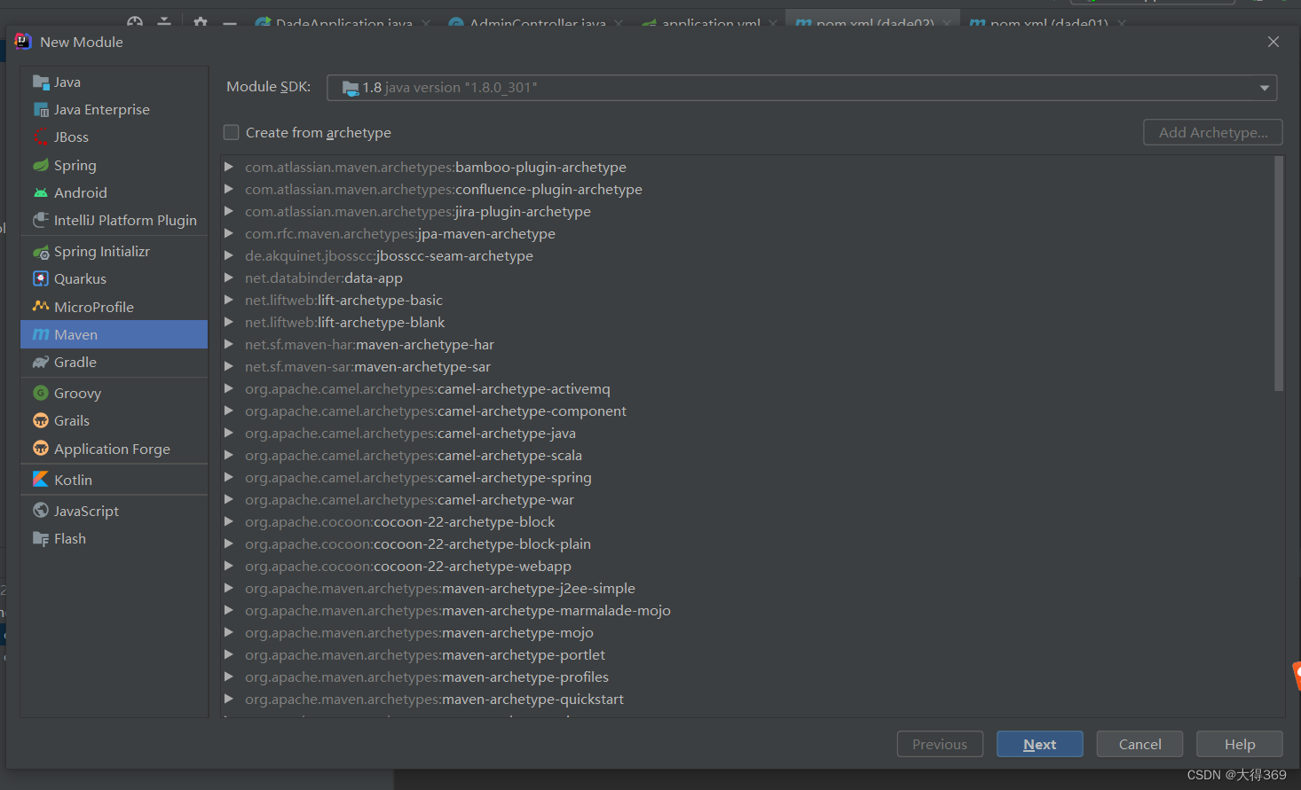Click the Next button
This screenshot has height=790, width=1301.
(1039, 744)
